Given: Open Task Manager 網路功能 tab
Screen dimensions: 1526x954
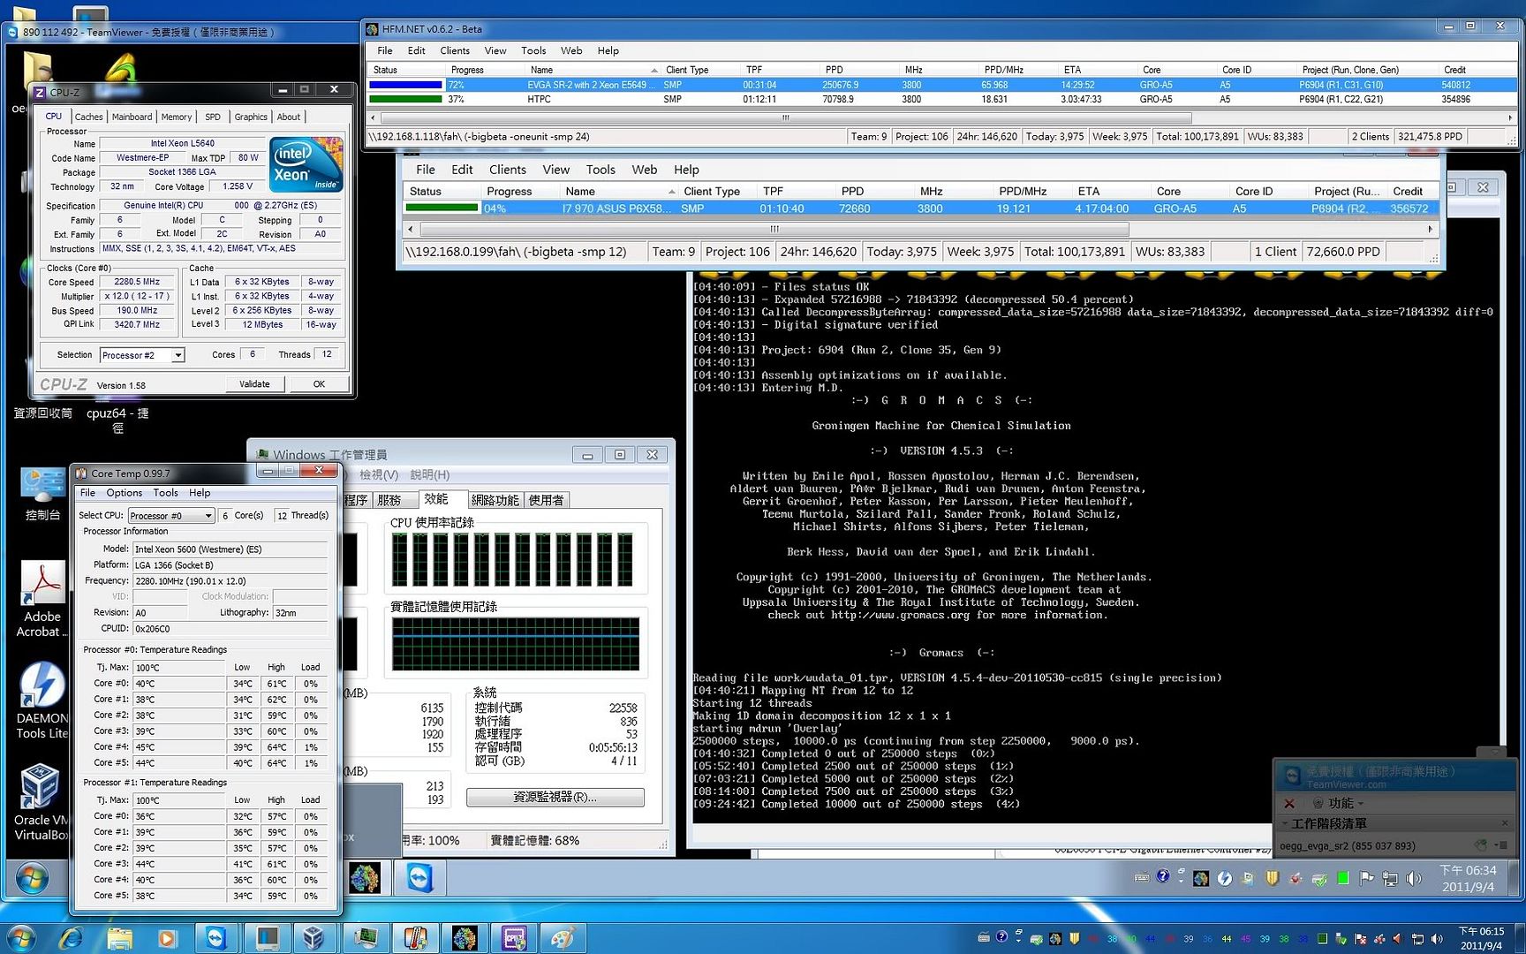Looking at the screenshot, I should (495, 500).
